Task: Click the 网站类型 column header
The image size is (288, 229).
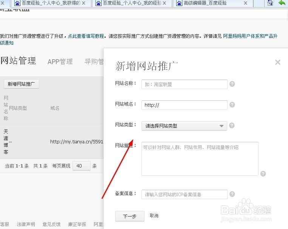Action: pos(18,108)
